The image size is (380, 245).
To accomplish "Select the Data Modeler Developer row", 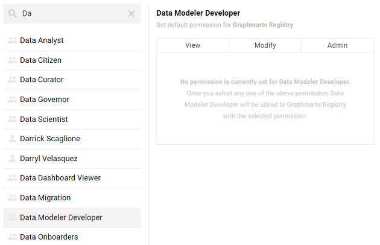I will pyautogui.click(x=61, y=217).
